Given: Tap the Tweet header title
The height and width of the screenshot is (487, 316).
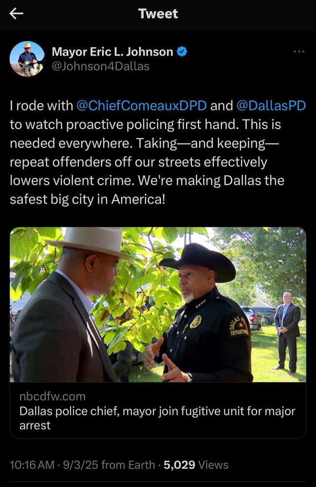Looking at the screenshot, I should click(x=158, y=14).
